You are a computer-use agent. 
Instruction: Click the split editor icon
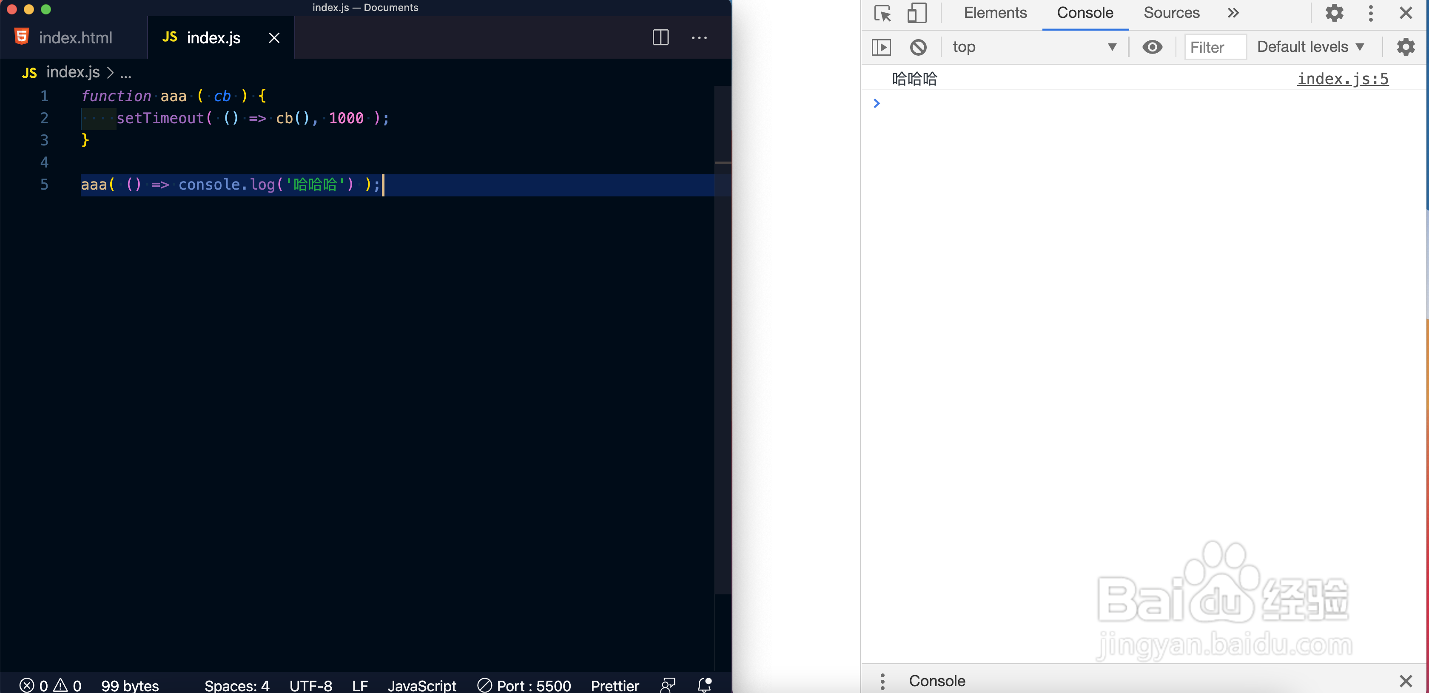[660, 38]
